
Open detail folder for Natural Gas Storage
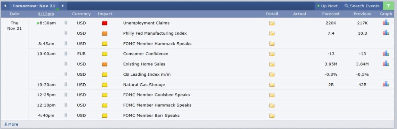click(x=272, y=85)
